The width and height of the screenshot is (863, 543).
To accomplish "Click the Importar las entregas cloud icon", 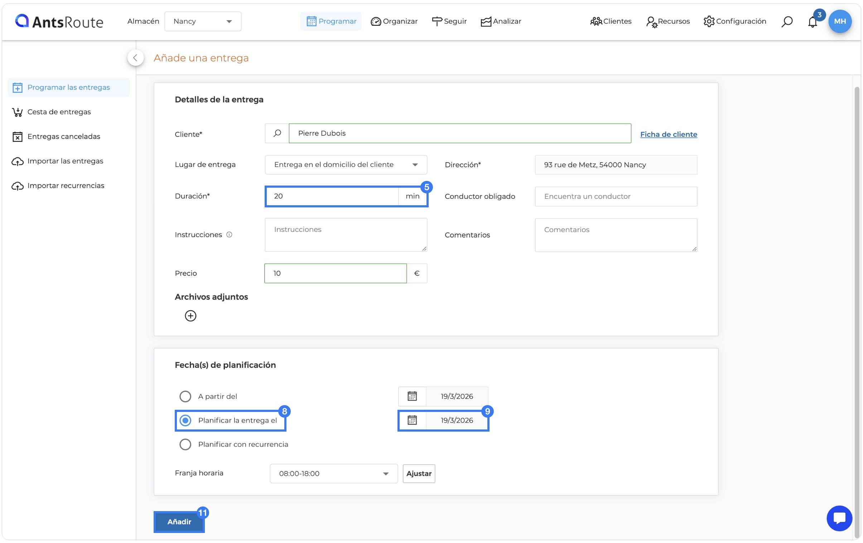I will (18, 161).
